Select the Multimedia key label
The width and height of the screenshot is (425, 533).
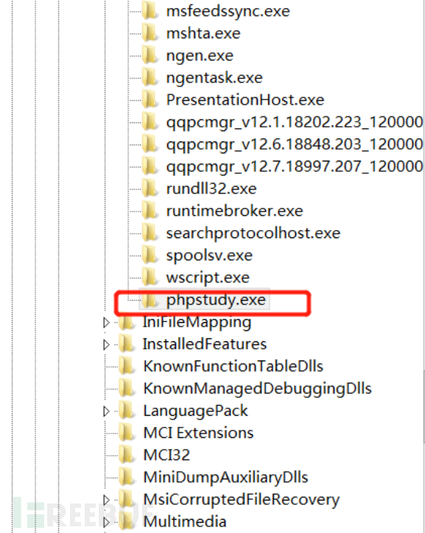[185, 522]
